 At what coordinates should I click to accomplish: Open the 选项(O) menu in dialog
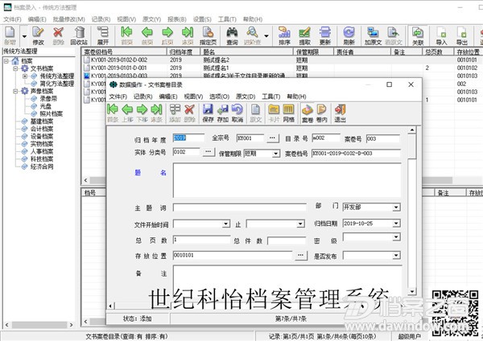218,97
